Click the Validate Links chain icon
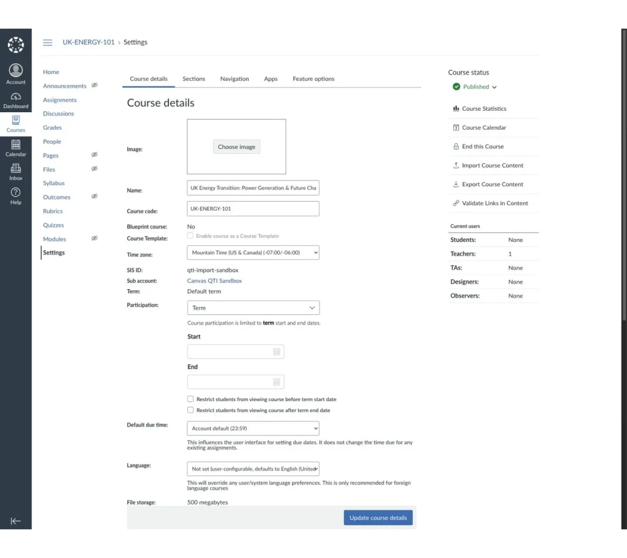Viewport: 627px width, 558px height. pyautogui.click(x=456, y=203)
